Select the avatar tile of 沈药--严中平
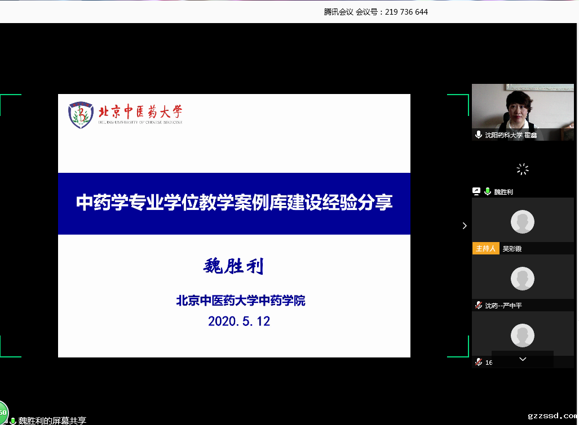 pos(523,278)
